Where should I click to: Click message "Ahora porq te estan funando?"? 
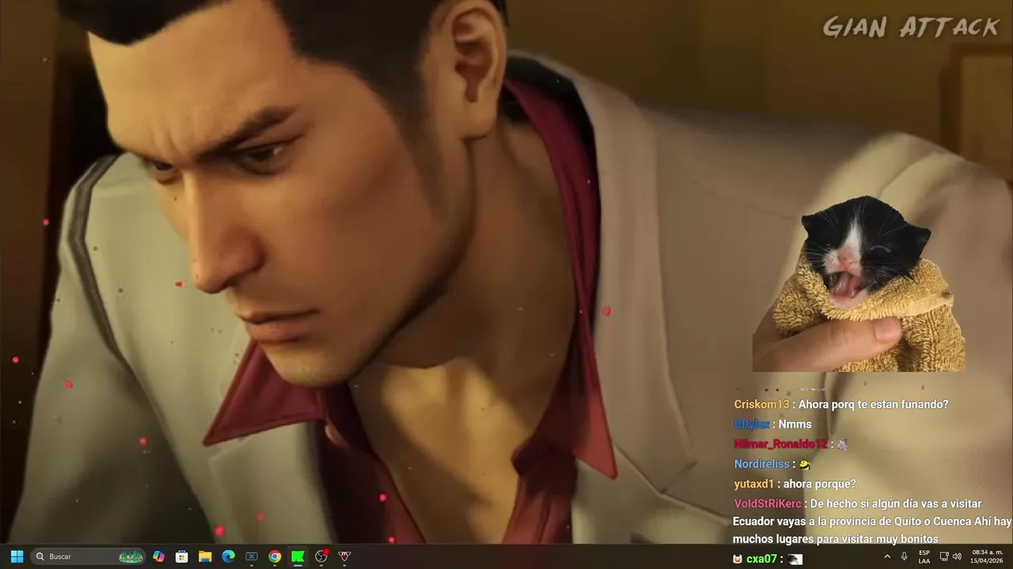pyautogui.click(x=873, y=405)
